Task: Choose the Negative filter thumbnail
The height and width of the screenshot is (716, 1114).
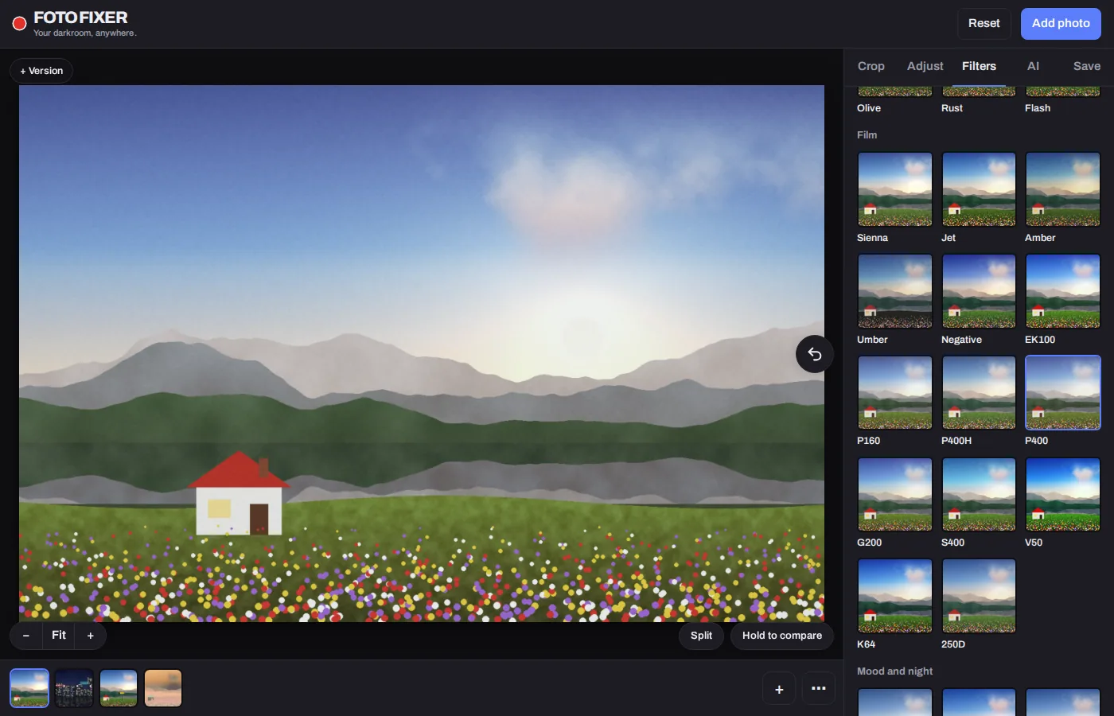Action: (979, 291)
